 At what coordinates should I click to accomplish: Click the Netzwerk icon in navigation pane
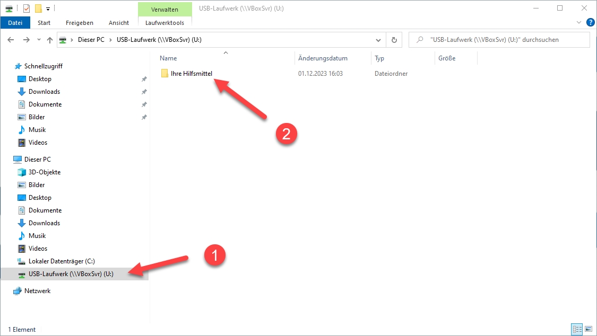18,291
